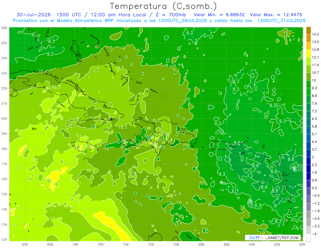The width and height of the screenshot is (321, 248).
Task: Click legend swatch between 10 and 10.7
Action: point(308,76)
